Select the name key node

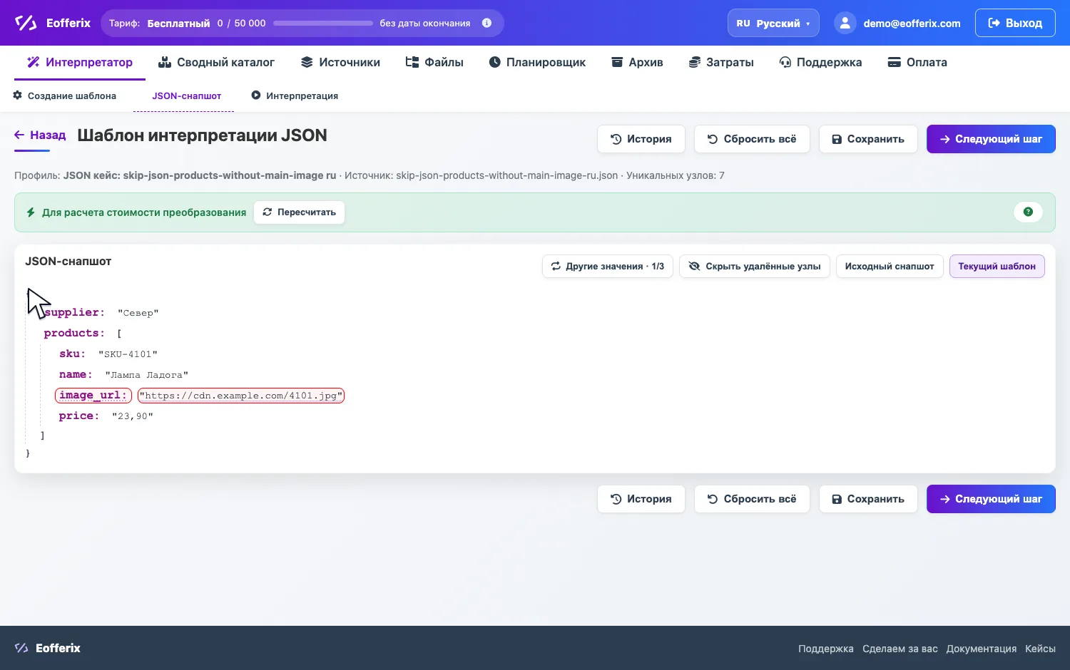(76, 374)
